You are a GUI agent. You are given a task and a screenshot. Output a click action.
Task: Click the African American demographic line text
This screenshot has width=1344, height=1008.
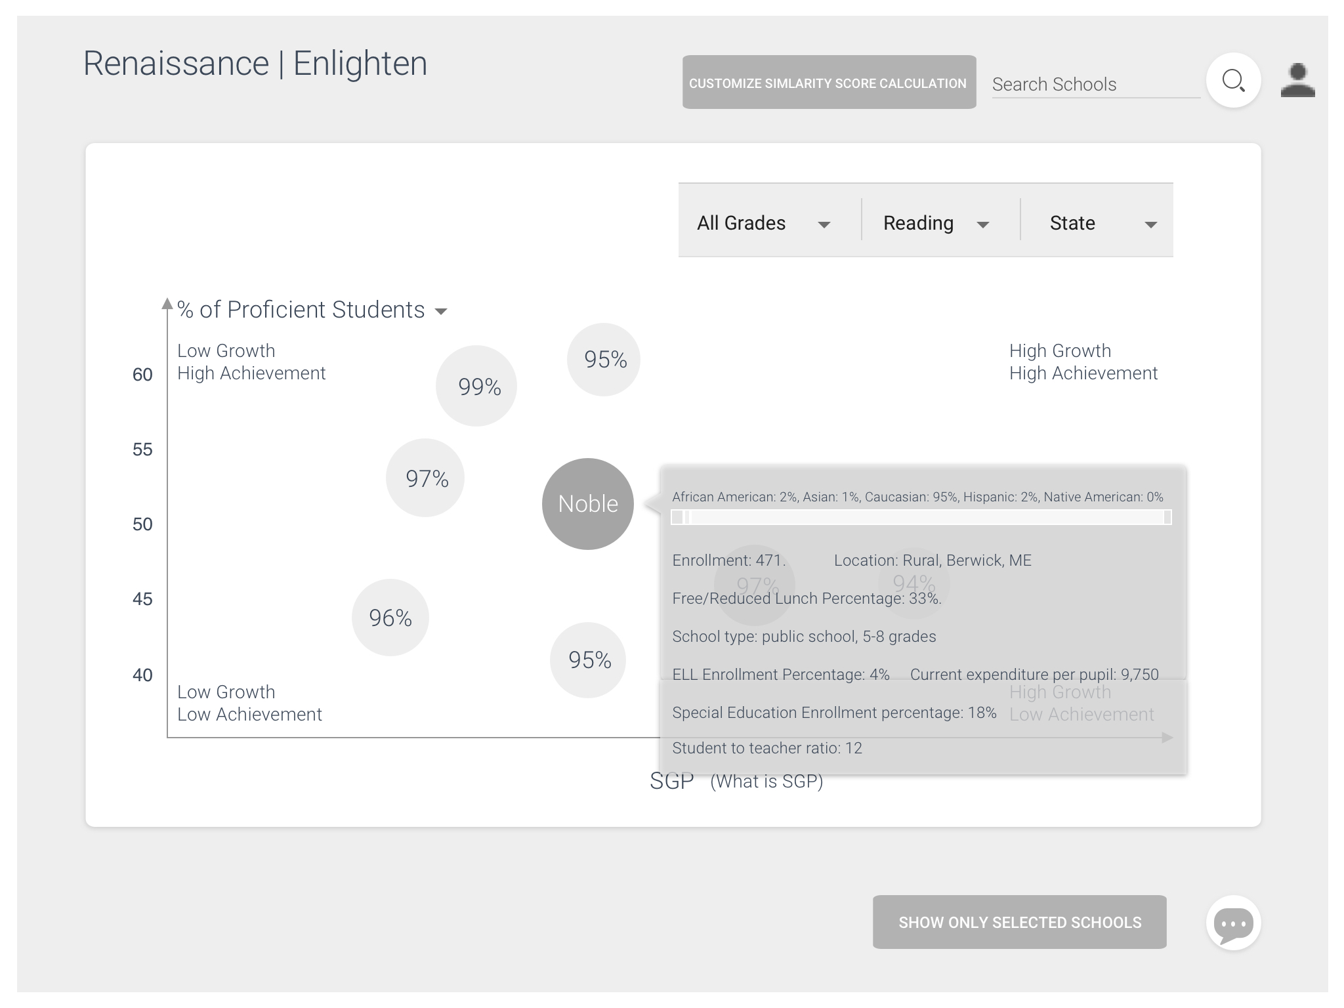tap(917, 497)
